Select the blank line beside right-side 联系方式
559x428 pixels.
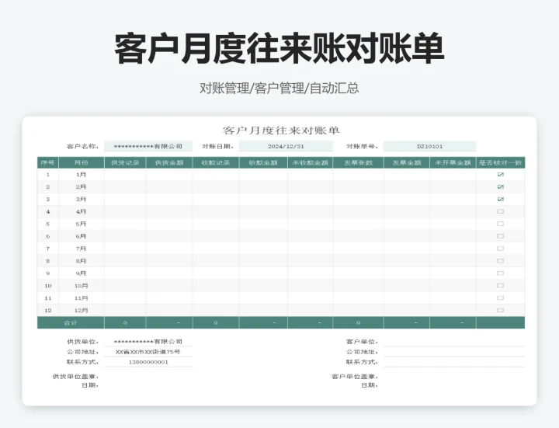tap(454, 362)
